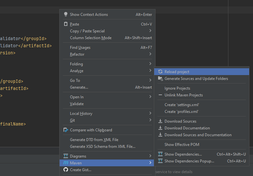Screen dimensions: 253x176
Task: Select Create 'profiles.xml'
Action: click(x=202, y=112)
